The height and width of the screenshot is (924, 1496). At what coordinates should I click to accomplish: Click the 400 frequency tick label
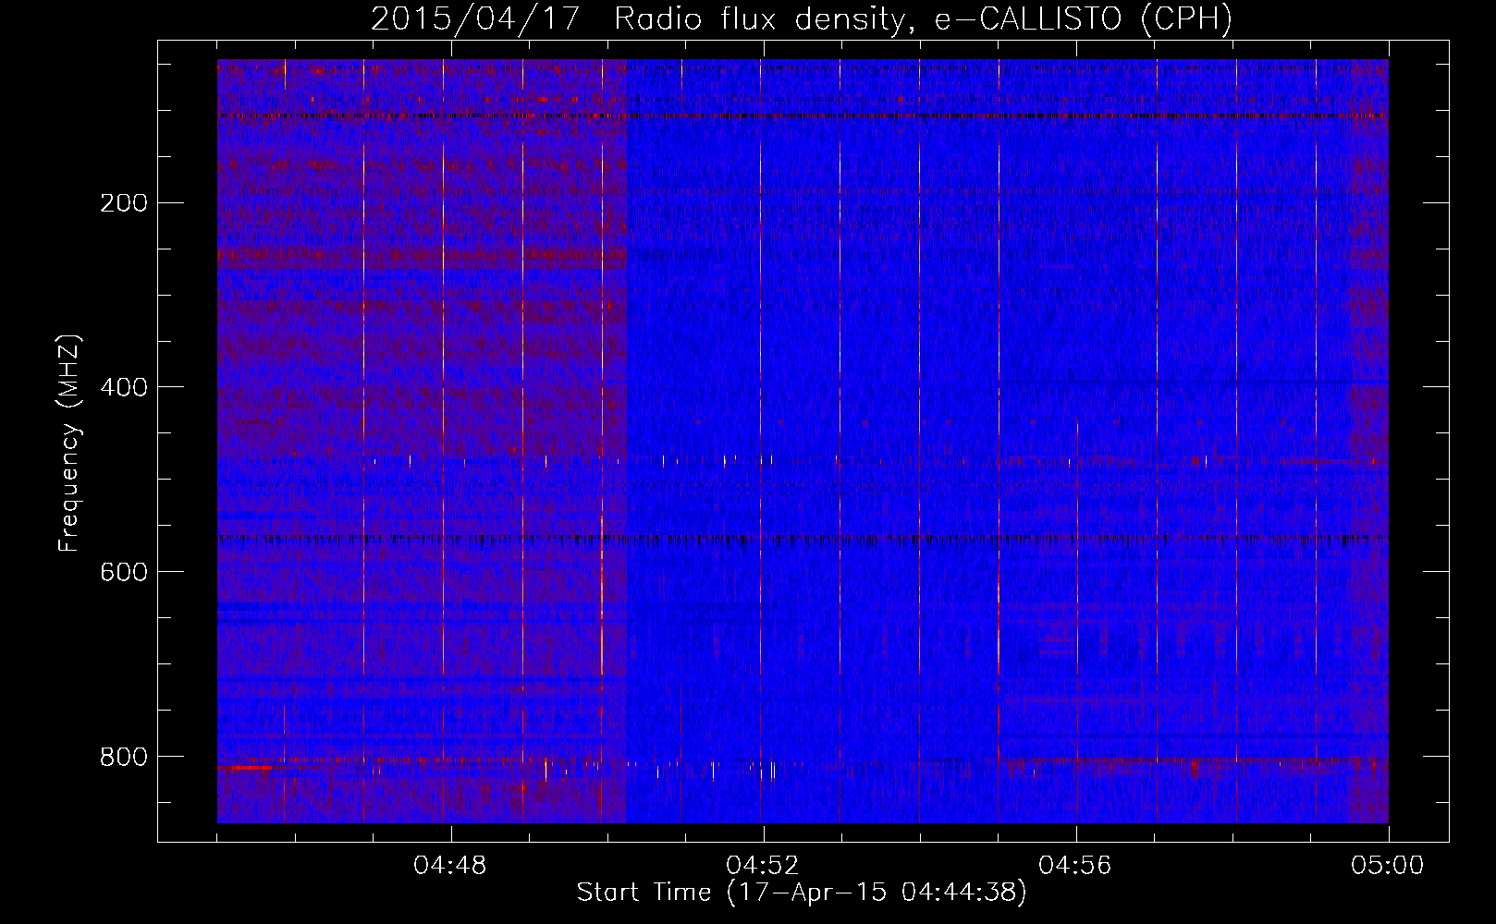[x=124, y=387]
